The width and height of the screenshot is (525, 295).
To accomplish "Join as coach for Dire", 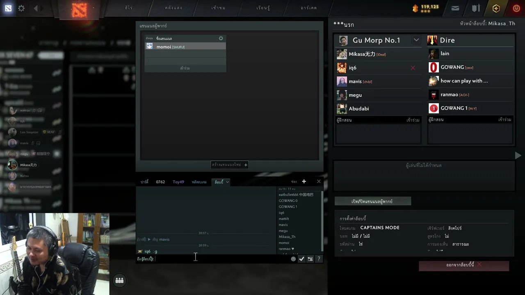I will click(504, 120).
